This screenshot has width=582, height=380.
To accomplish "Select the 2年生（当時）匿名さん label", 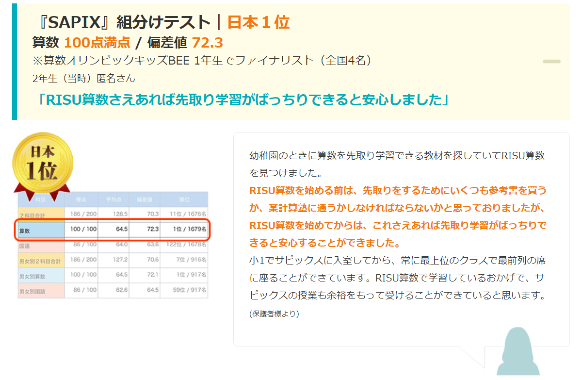I will click(84, 78).
